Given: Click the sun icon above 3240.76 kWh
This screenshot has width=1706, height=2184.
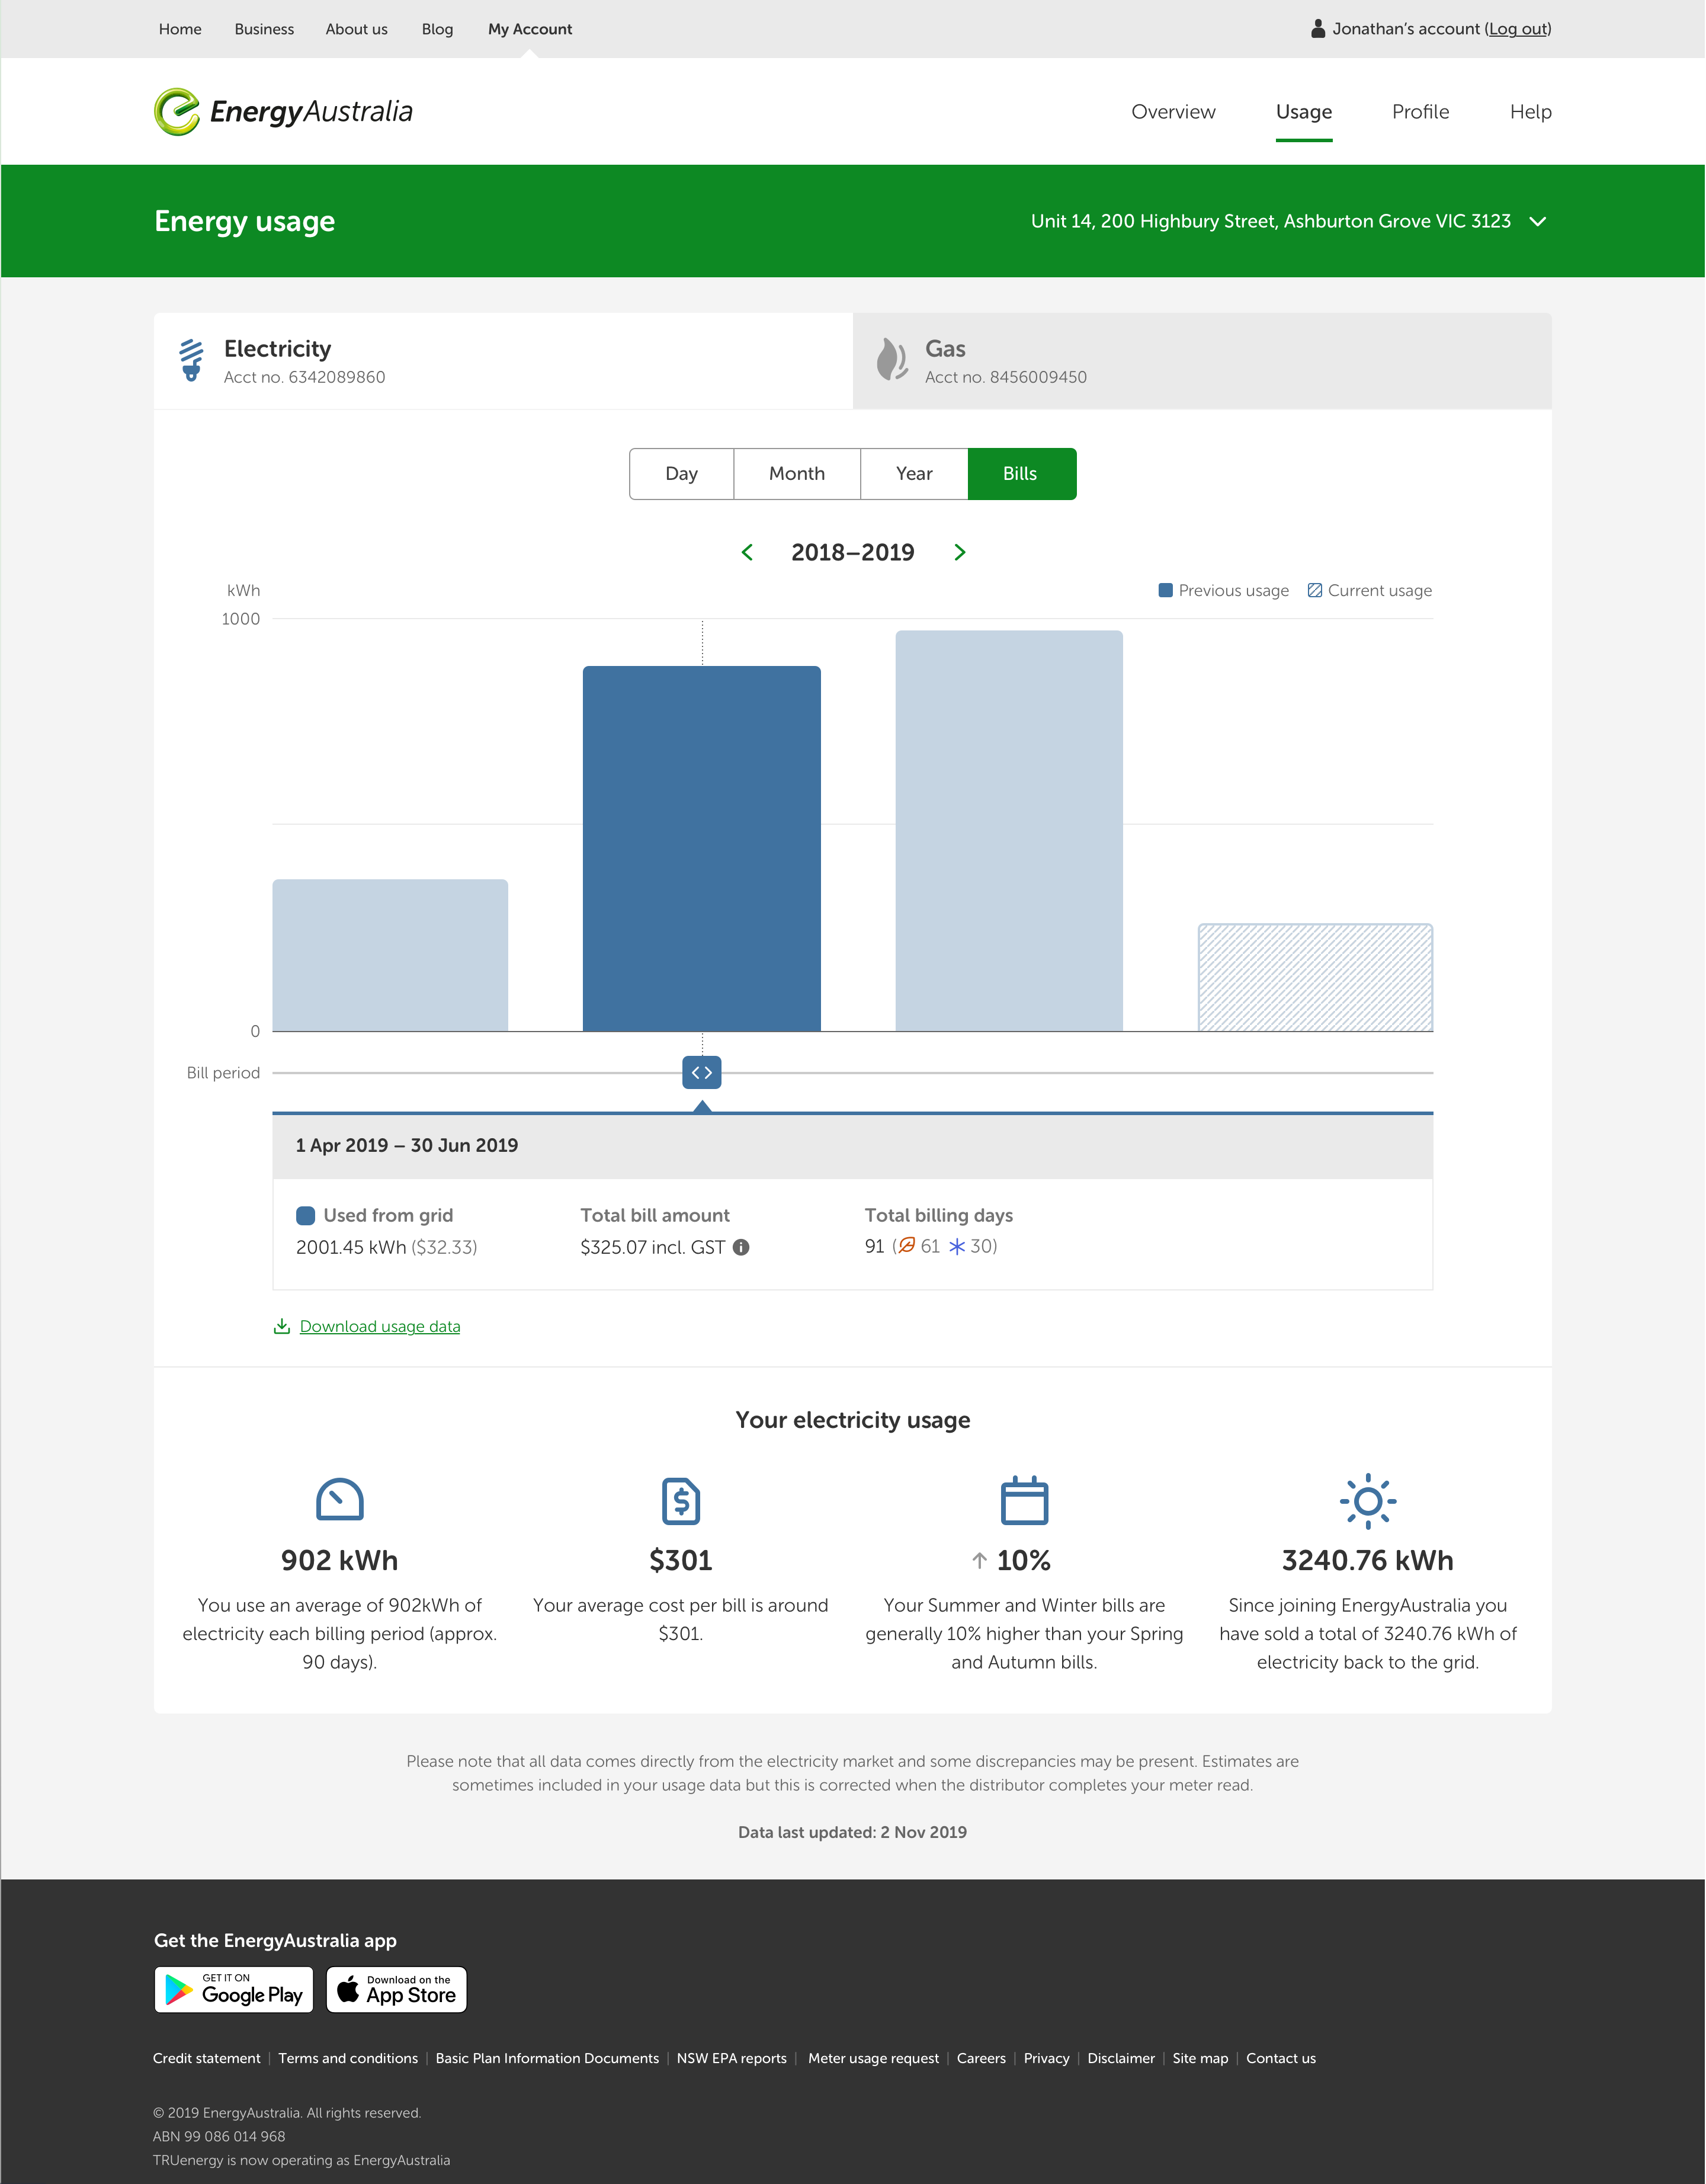Looking at the screenshot, I should click(x=1367, y=1501).
